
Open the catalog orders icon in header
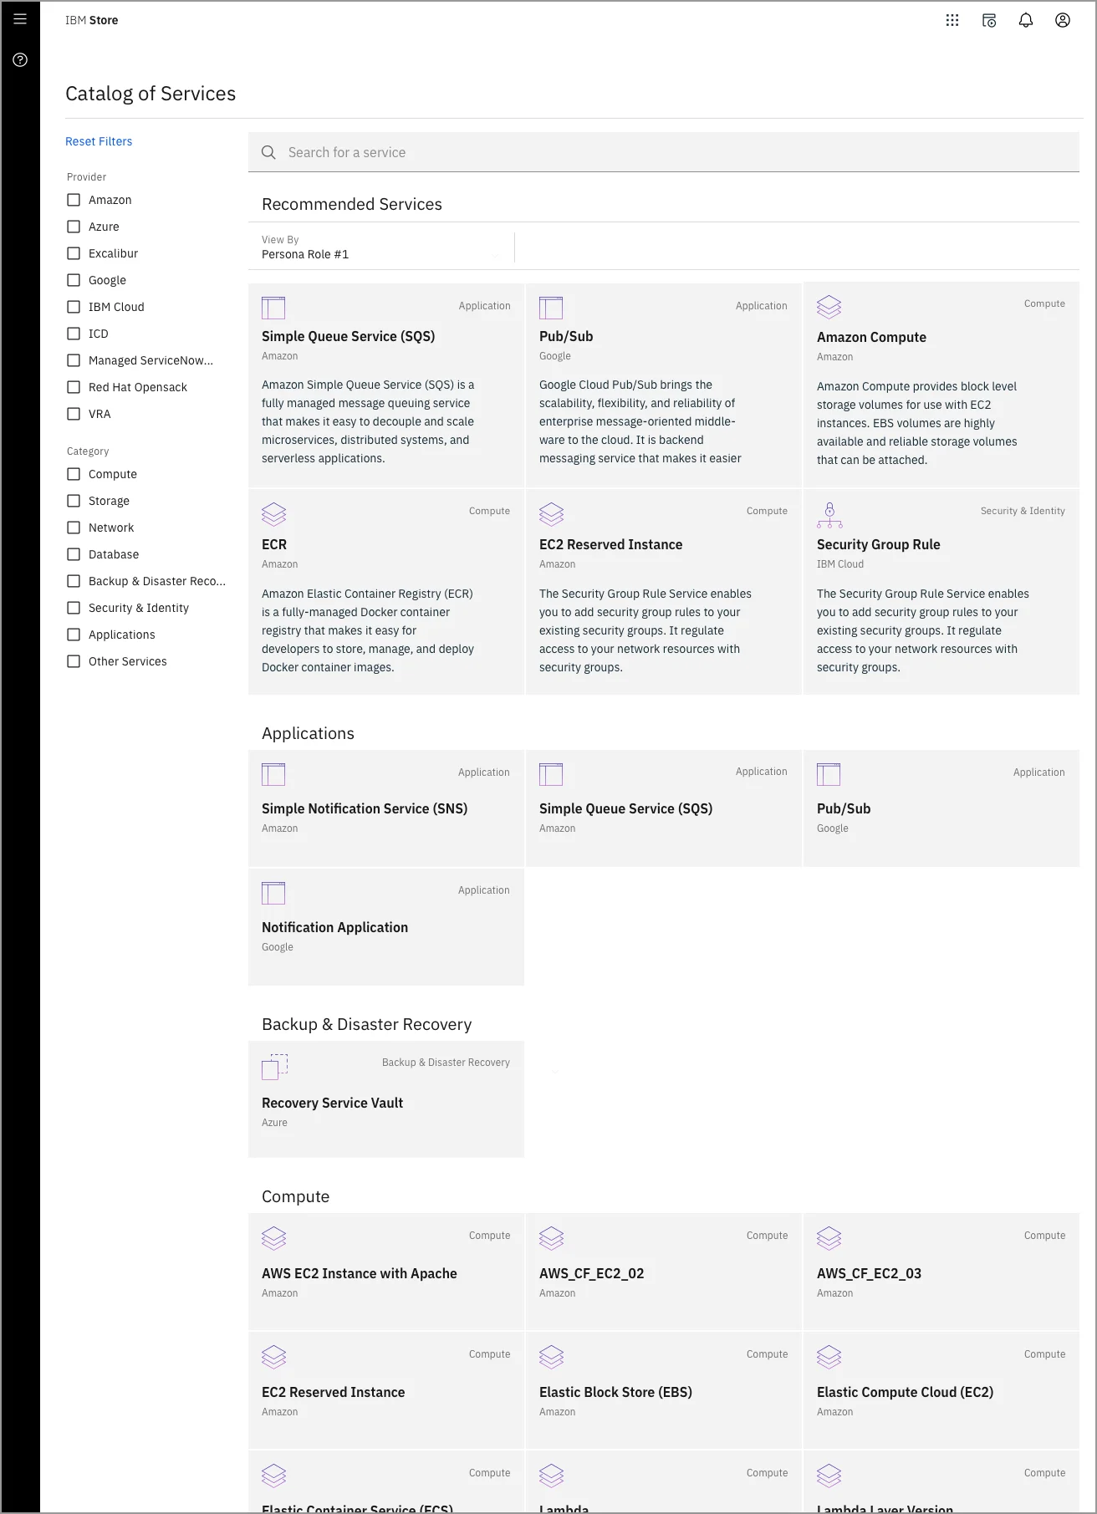989,20
